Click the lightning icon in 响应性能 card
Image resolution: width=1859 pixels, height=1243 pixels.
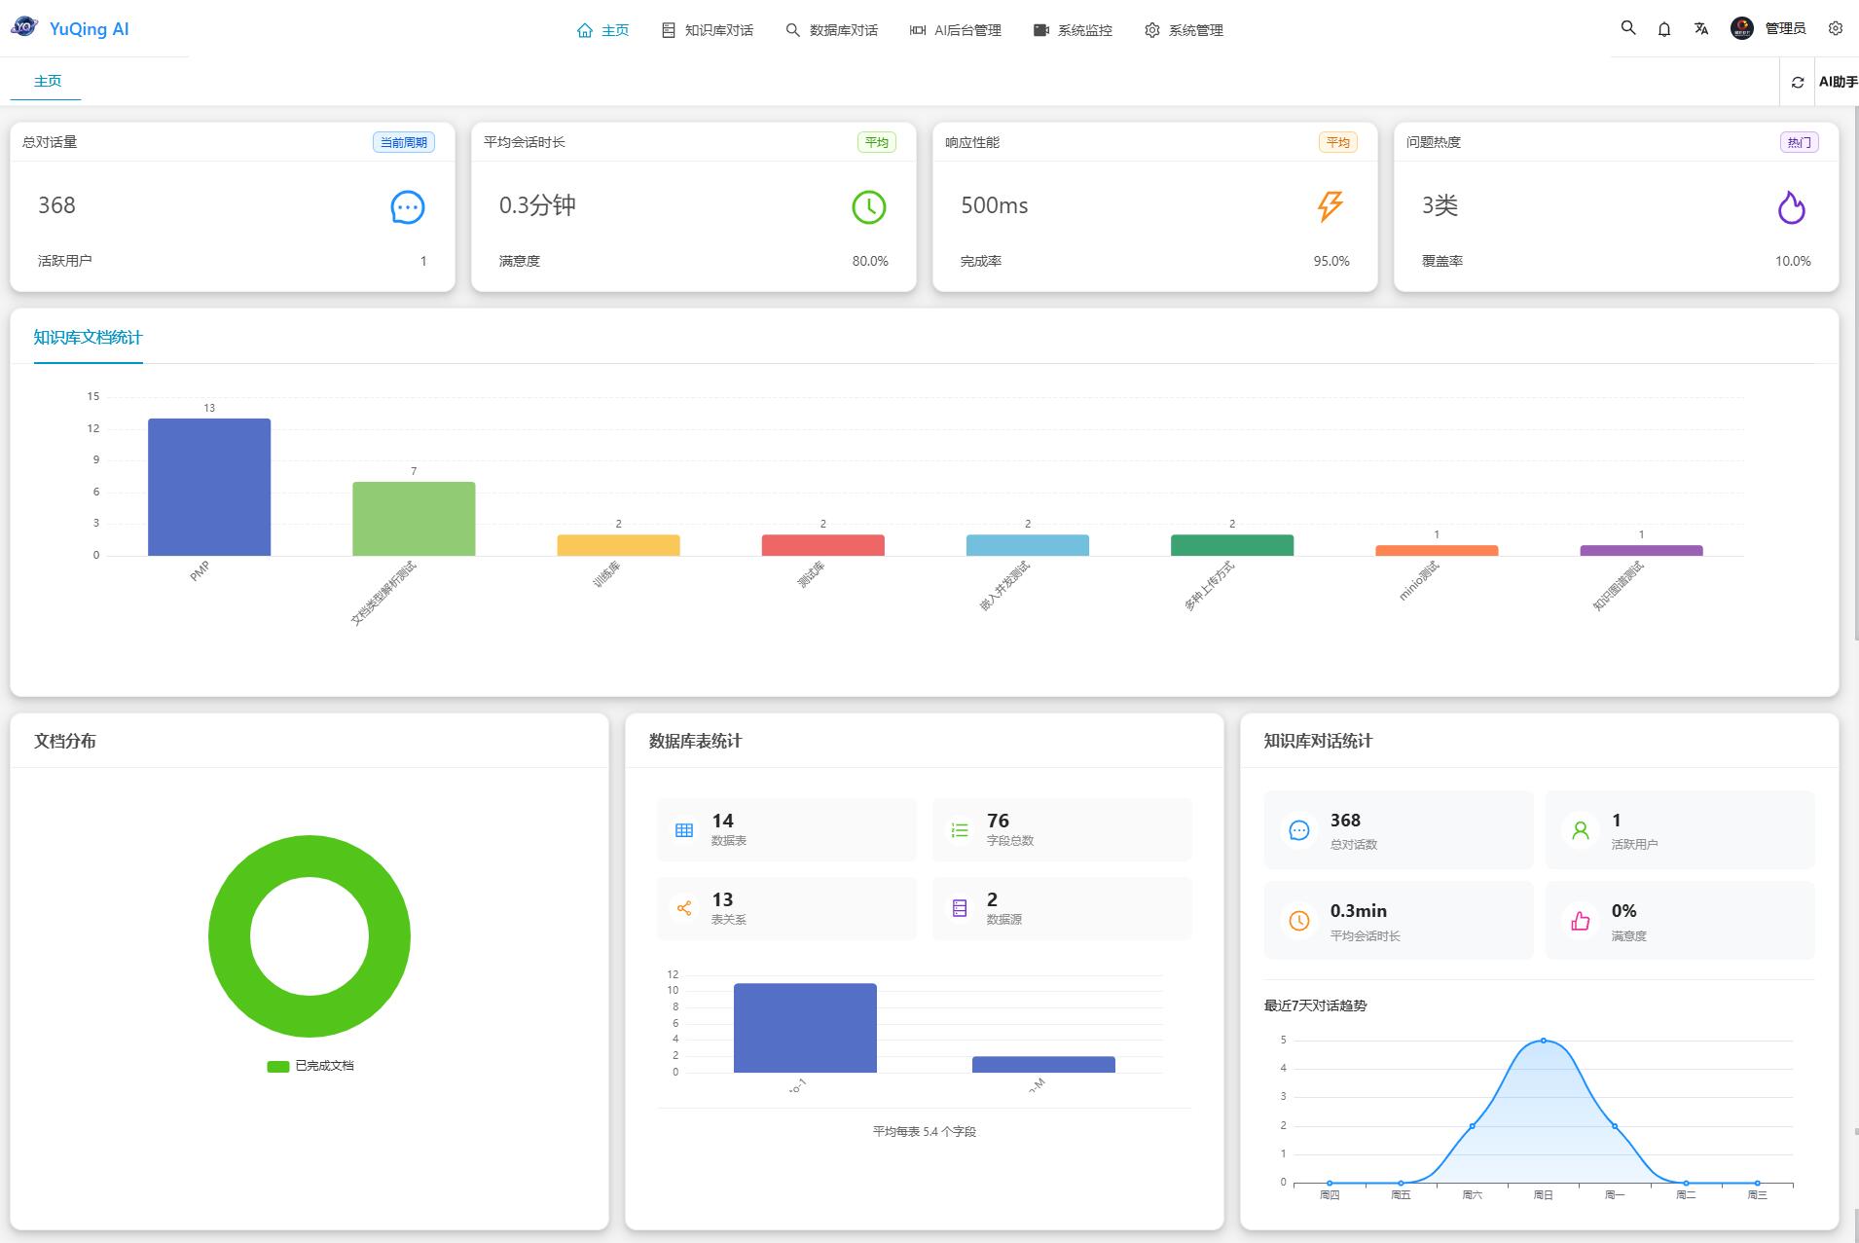[1330, 206]
